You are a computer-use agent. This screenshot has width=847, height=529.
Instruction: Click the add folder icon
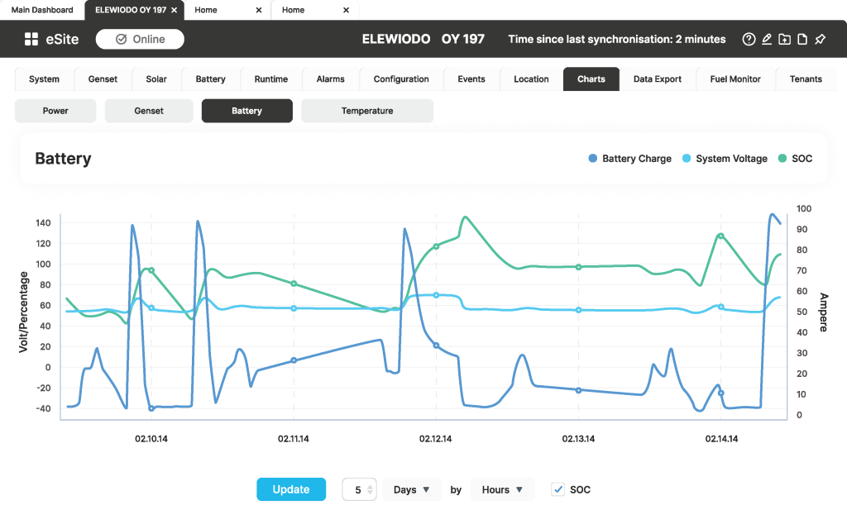[x=784, y=39]
